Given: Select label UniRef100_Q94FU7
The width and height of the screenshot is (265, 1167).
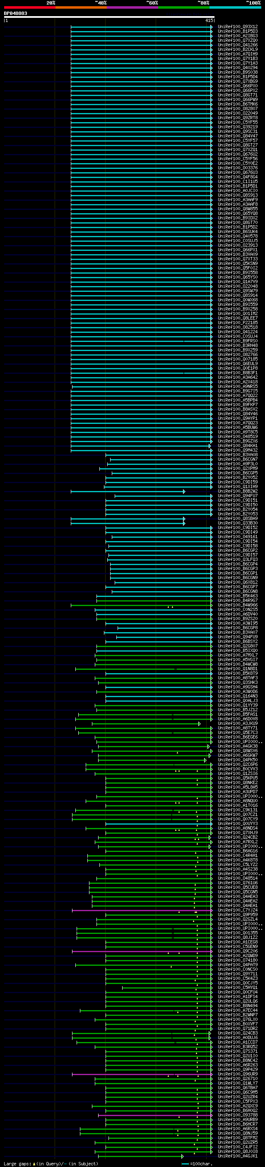Looking at the screenshot, I should (x=238, y=496).
